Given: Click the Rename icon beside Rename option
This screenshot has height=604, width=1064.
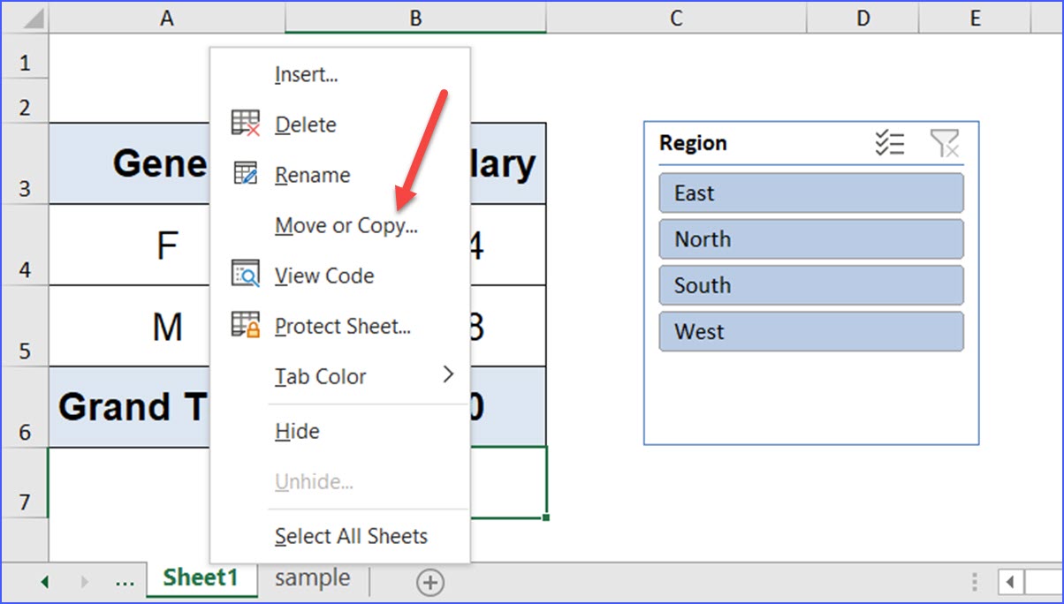Looking at the screenshot, I should (245, 174).
